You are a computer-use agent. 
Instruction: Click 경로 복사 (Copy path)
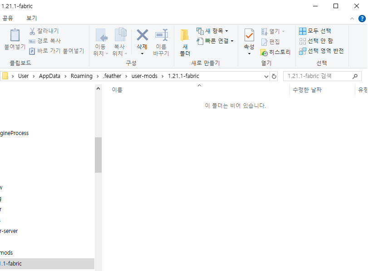44,41
